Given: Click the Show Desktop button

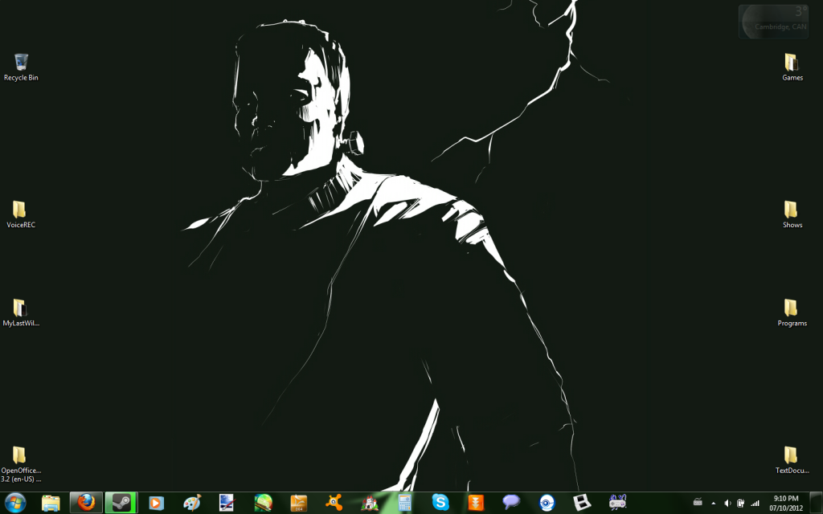Looking at the screenshot, I should click(x=816, y=503).
